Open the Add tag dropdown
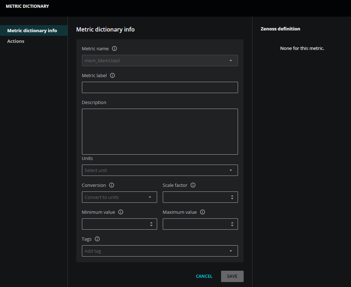 point(160,251)
